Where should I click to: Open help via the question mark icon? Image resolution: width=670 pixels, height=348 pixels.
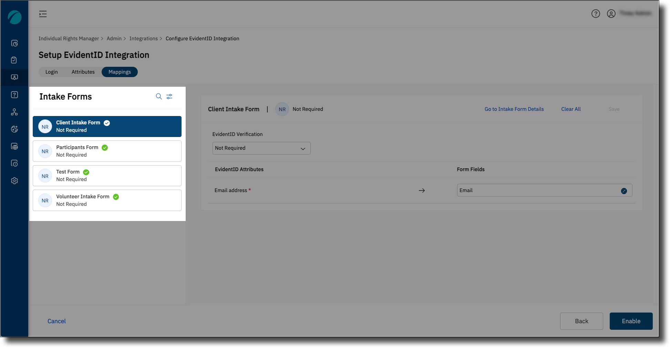coord(596,14)
